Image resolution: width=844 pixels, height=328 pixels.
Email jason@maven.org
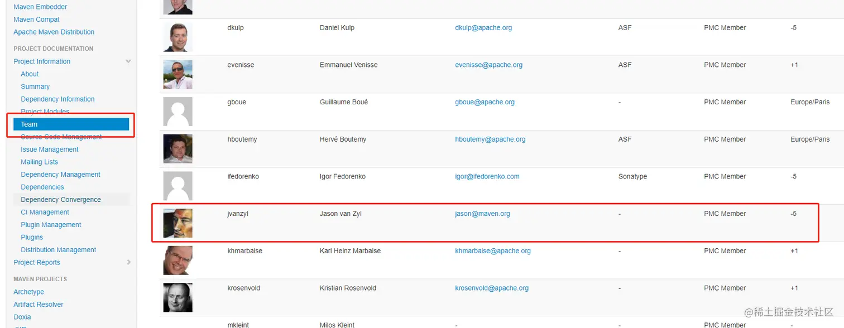(x=482, y=214)
